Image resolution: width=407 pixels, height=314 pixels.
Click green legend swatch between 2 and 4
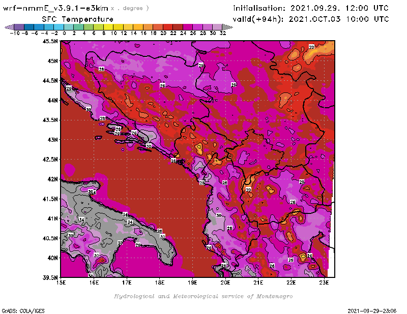79,27
